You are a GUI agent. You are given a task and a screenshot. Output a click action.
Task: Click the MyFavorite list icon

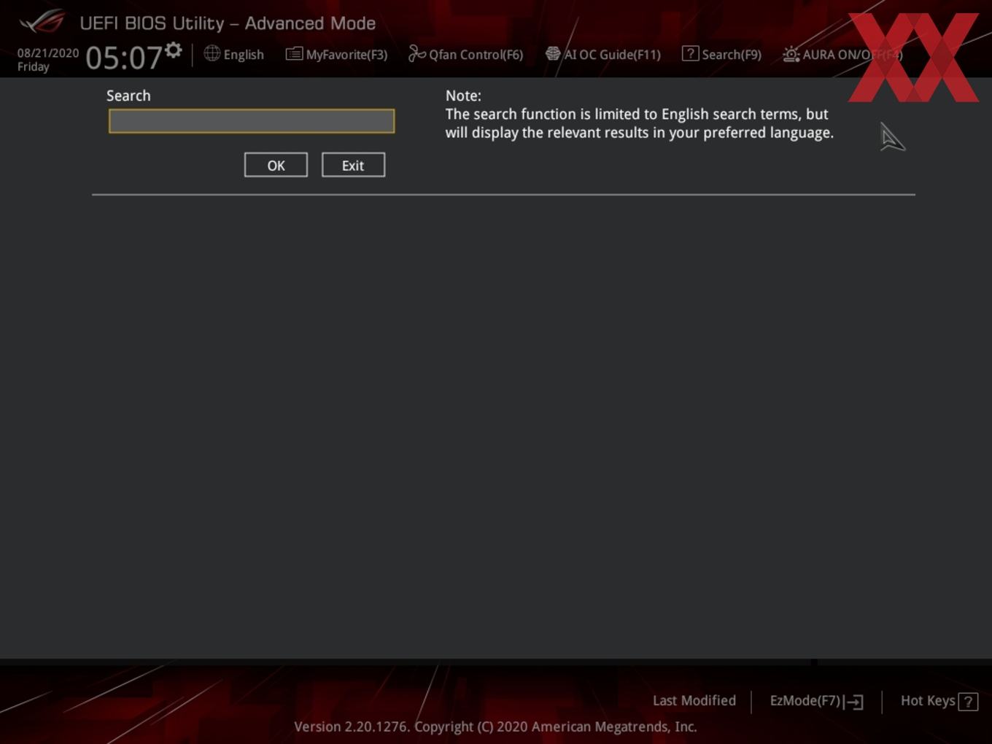pos(294,53)
